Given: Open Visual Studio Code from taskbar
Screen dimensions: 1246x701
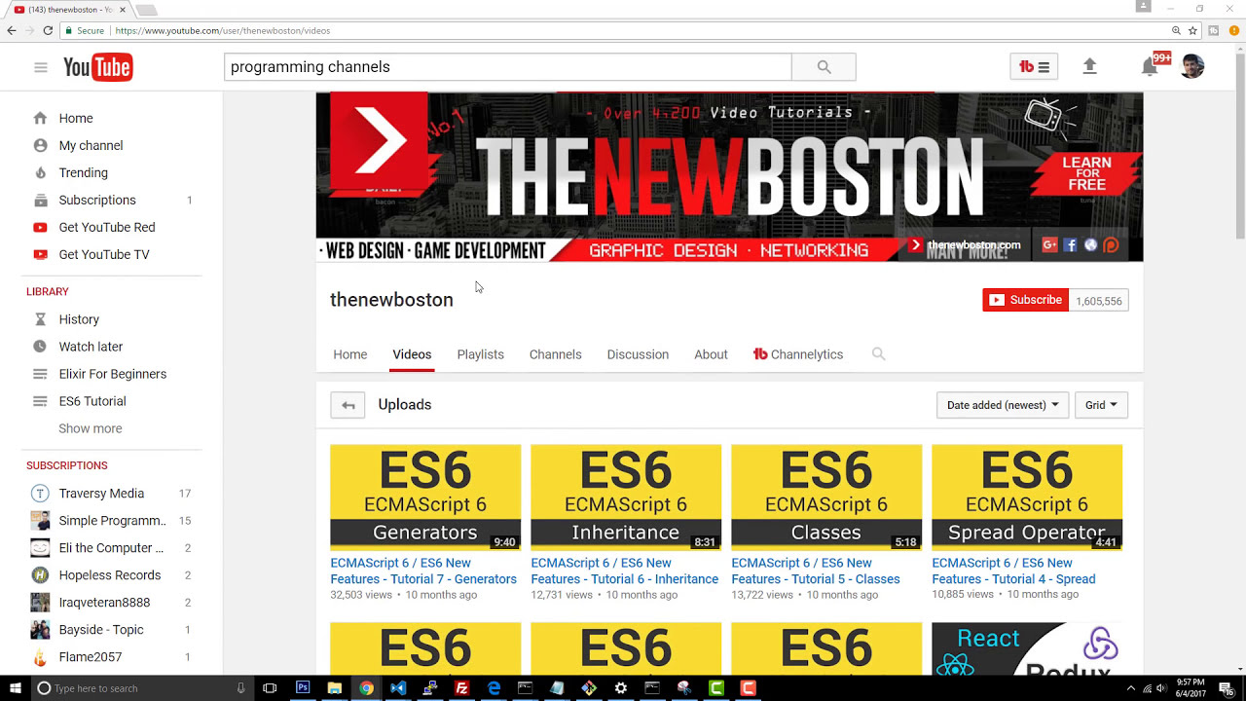Looking at the screenshot, I should pyautogui.click(x=397, y=688).
